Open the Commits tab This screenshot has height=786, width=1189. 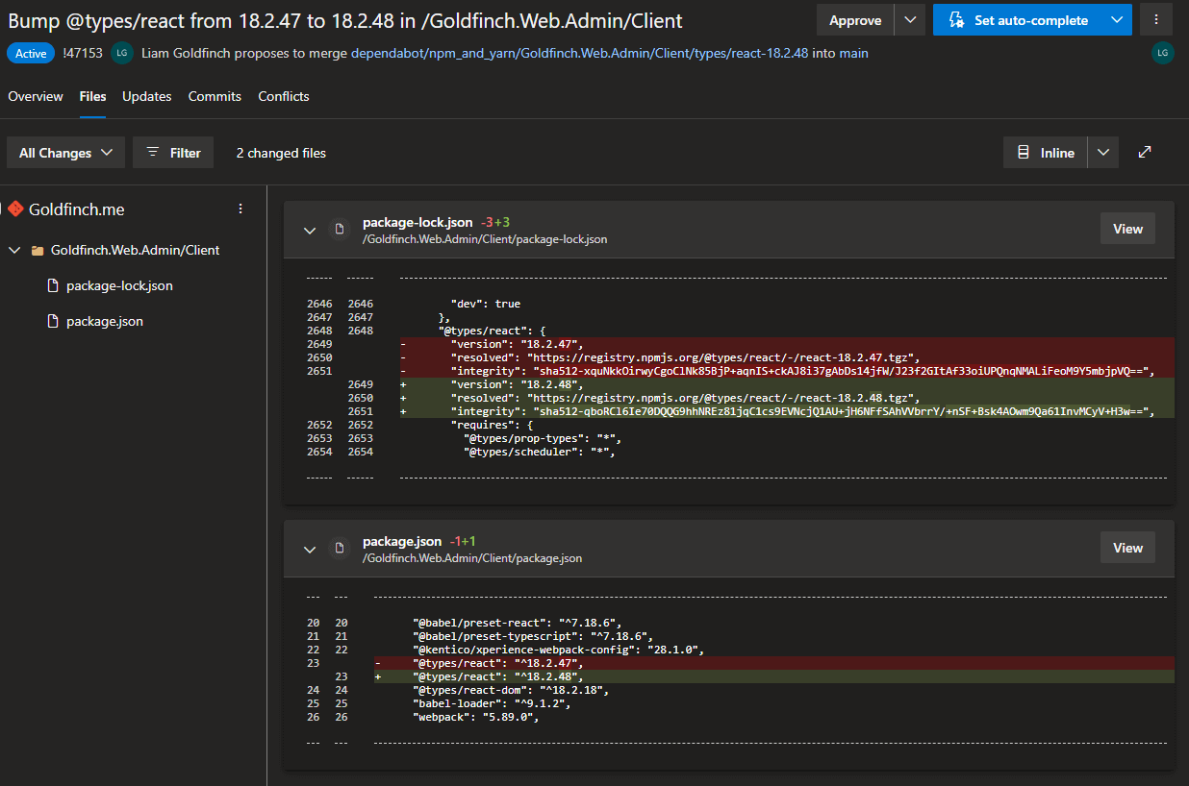point(215,96)
